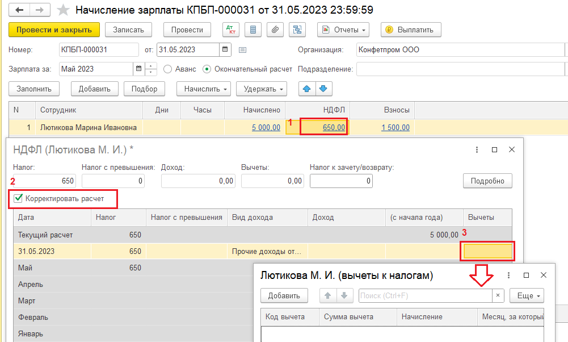Click the back navigation arrow
Viewport: 568px width, 342px height.
click(x=19, y=10)
